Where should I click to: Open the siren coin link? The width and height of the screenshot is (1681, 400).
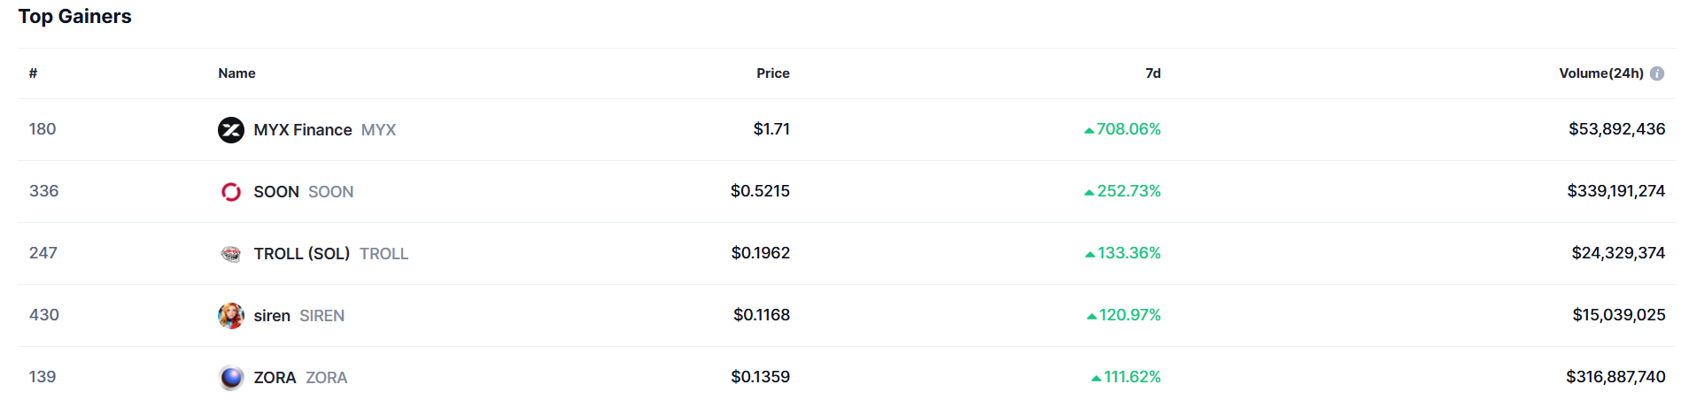tap(272, 316)
